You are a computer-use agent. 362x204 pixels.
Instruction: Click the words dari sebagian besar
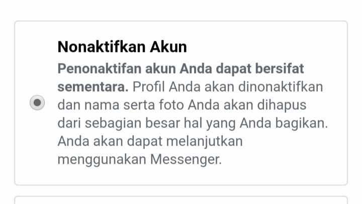pyautogui.click(x=119, y=123)
